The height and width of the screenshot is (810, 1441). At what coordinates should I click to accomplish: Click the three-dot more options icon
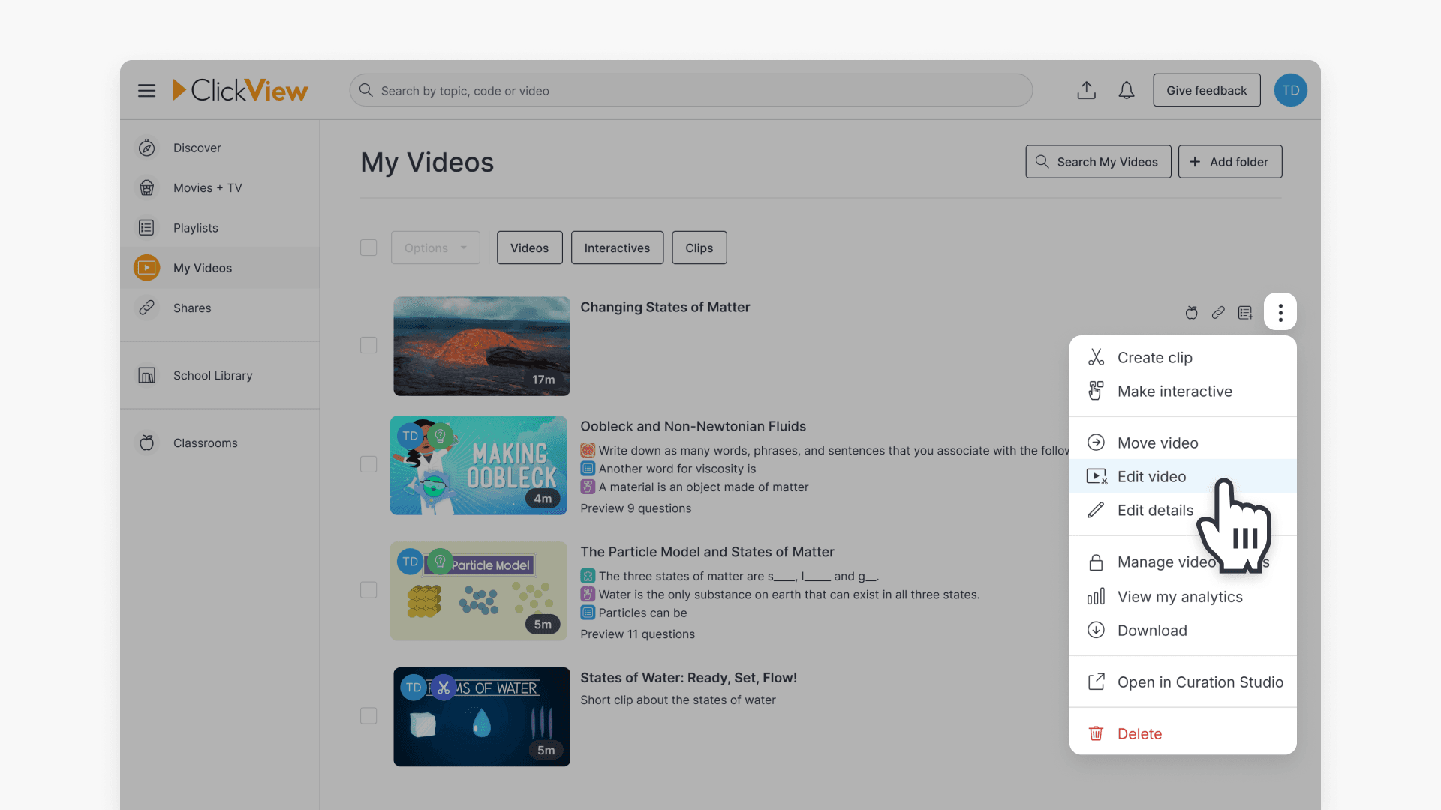1280,312
